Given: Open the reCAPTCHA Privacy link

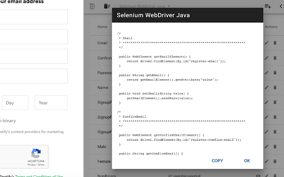Looking at the screenshot, I should (32, 165).
